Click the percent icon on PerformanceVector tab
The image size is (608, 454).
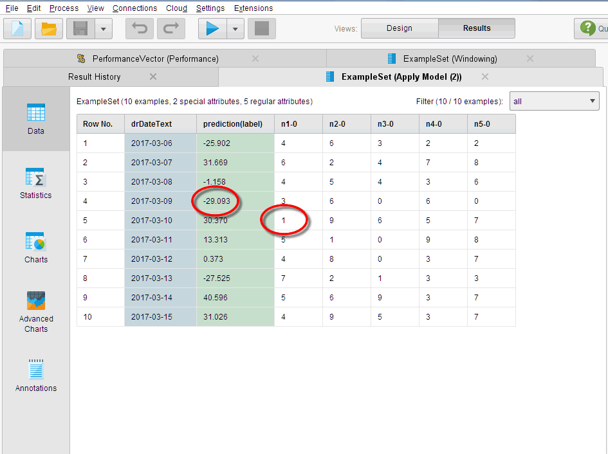81,59
